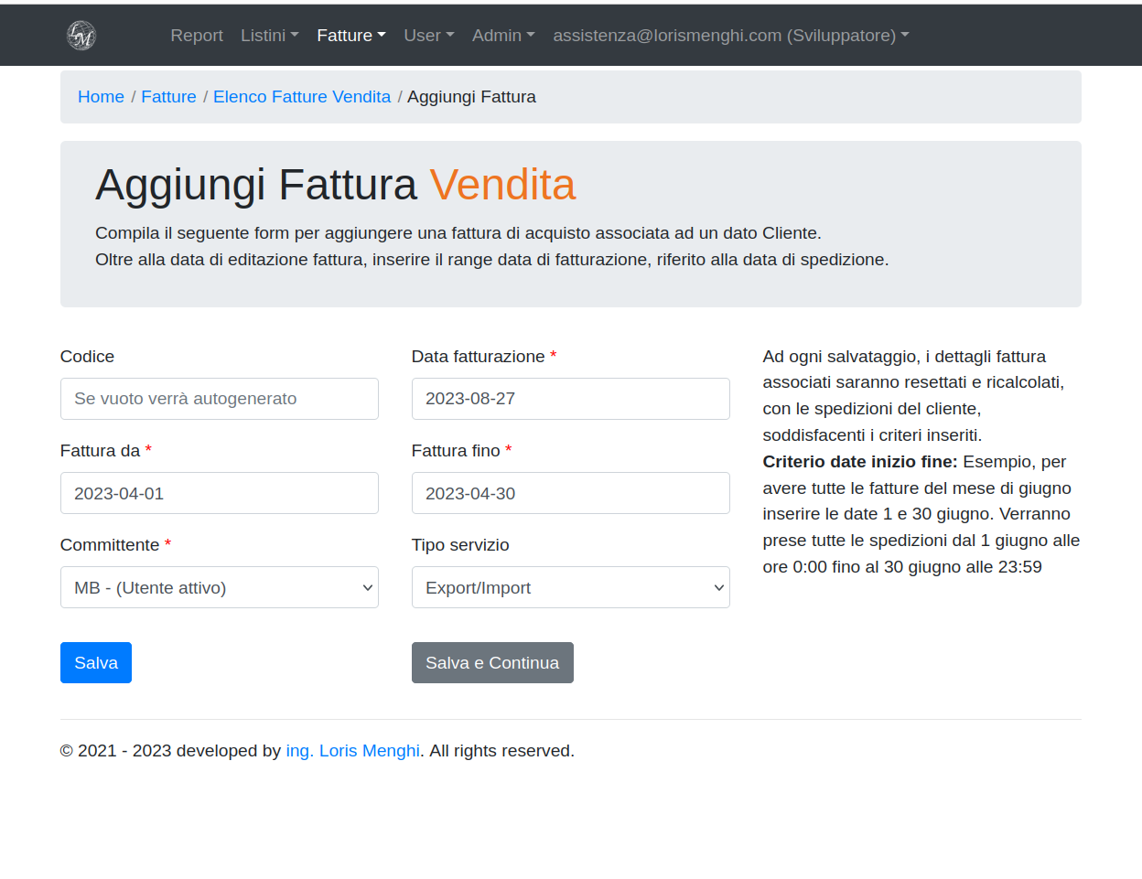Click the Data fatturazione date field

(x=570, y=399)
